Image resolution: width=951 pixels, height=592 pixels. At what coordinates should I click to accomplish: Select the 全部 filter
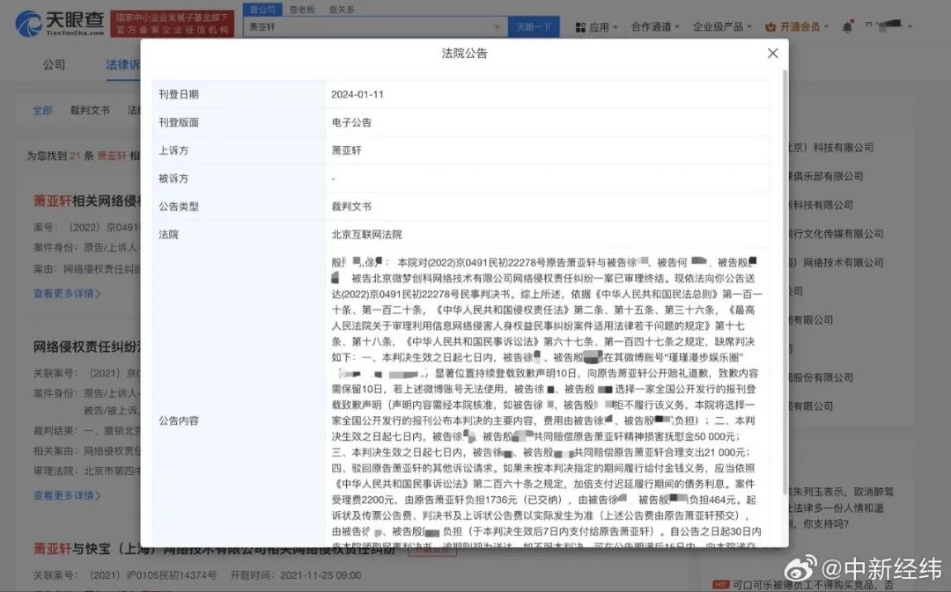[x=42, y=110]
